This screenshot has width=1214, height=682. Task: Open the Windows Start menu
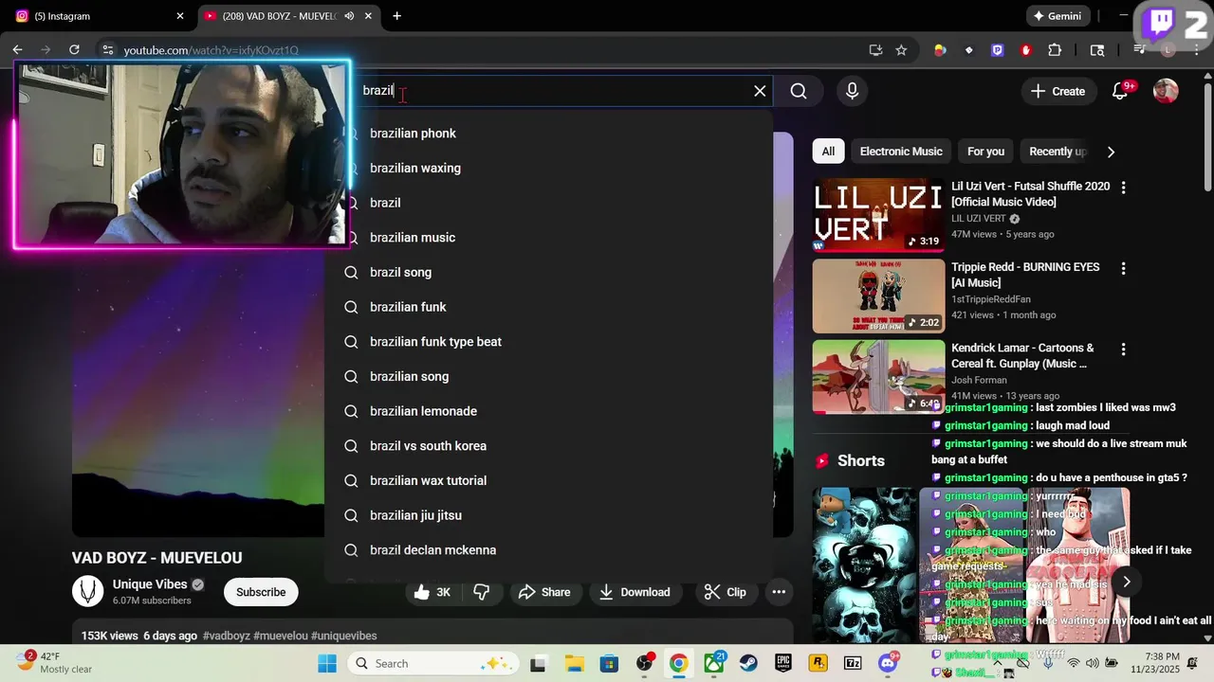click(x=327, y=663)
